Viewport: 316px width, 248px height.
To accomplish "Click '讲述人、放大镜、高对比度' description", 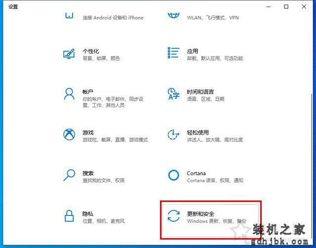I will (215, 140).
